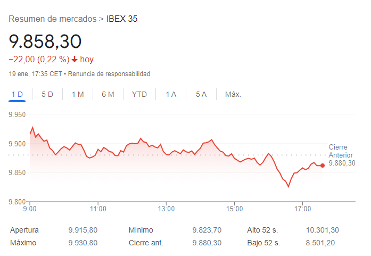
Task: Click the red down arrow icon
Action: click(75, 59)
